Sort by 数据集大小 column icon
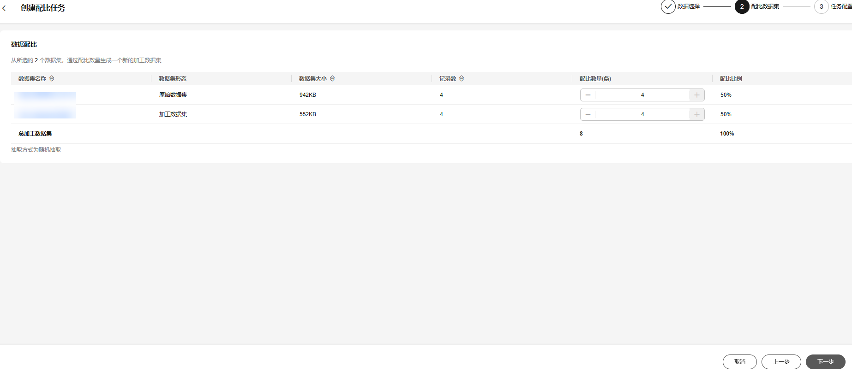This screenshot has height=372, width=852. pyautogui.click(x=332, y=78)
